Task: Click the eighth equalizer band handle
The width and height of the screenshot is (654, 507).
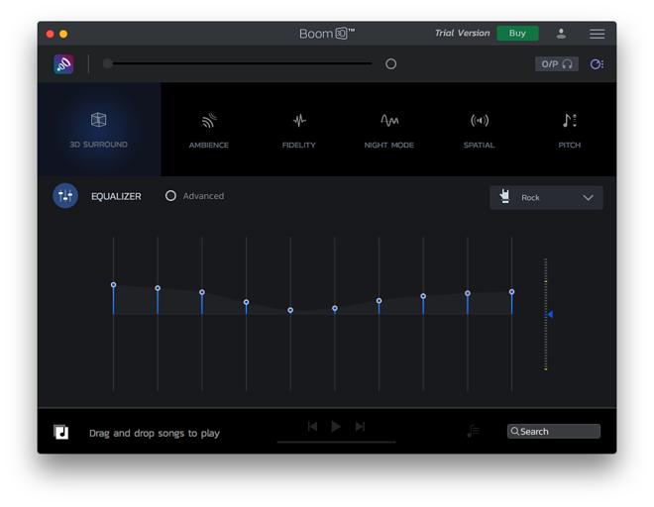Action: click(423, 296)
